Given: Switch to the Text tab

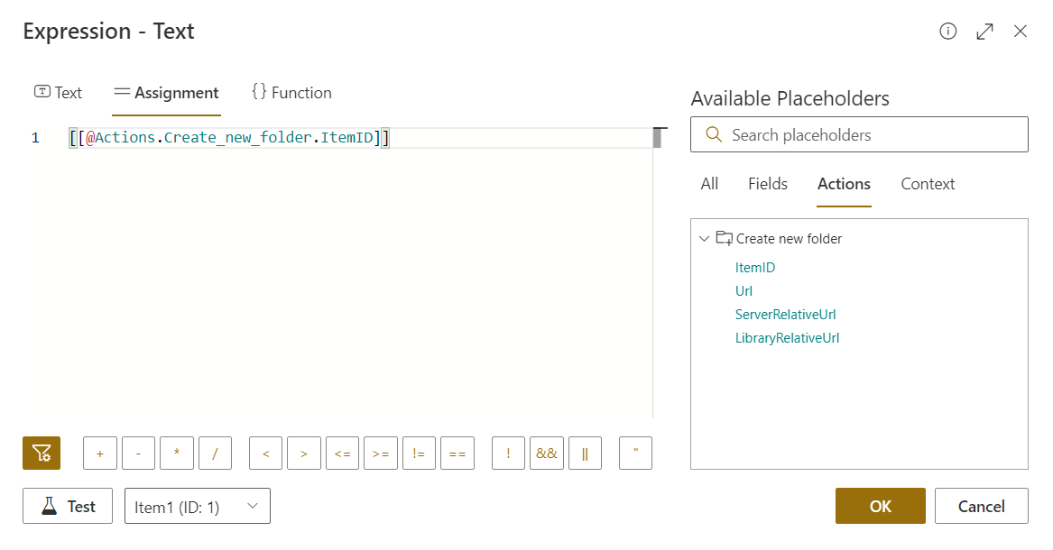Looking at the screenshot, I should coord(58,93).
